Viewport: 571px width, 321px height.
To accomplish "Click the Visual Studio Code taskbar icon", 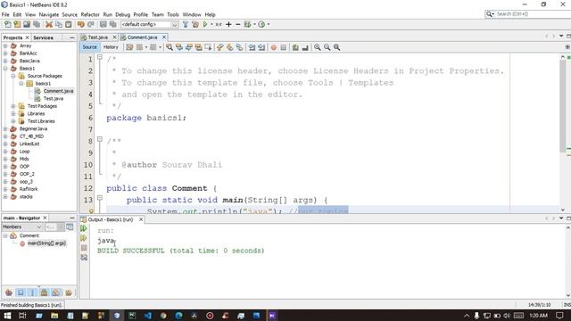I will pos(148,316).
